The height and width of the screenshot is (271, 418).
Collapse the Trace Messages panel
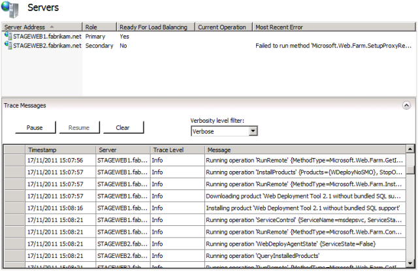(407, 104)
